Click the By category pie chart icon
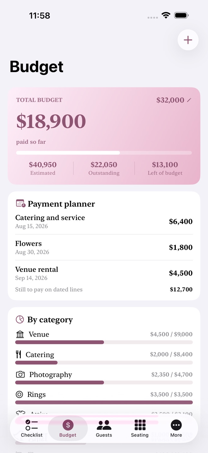 [20, 319]
